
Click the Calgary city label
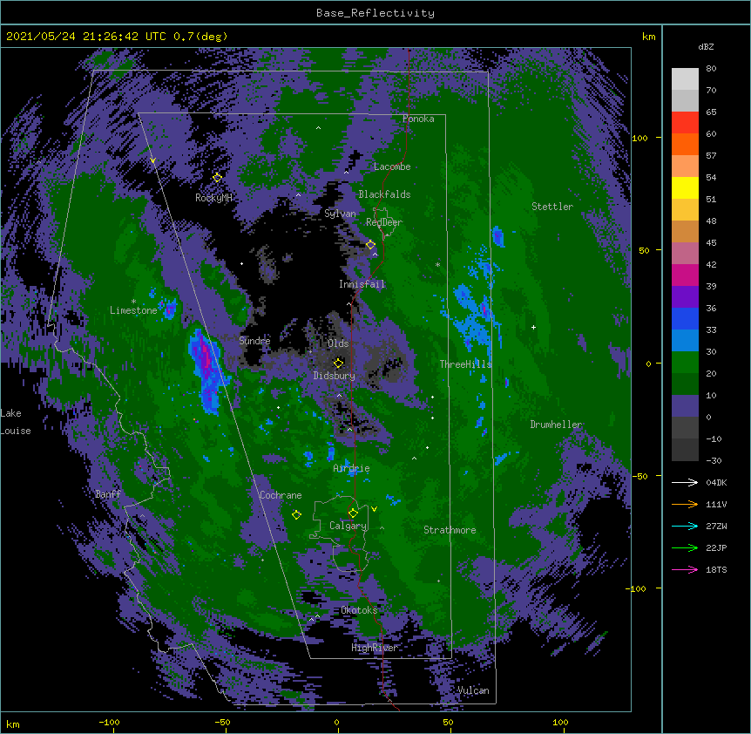pos(348,526)
